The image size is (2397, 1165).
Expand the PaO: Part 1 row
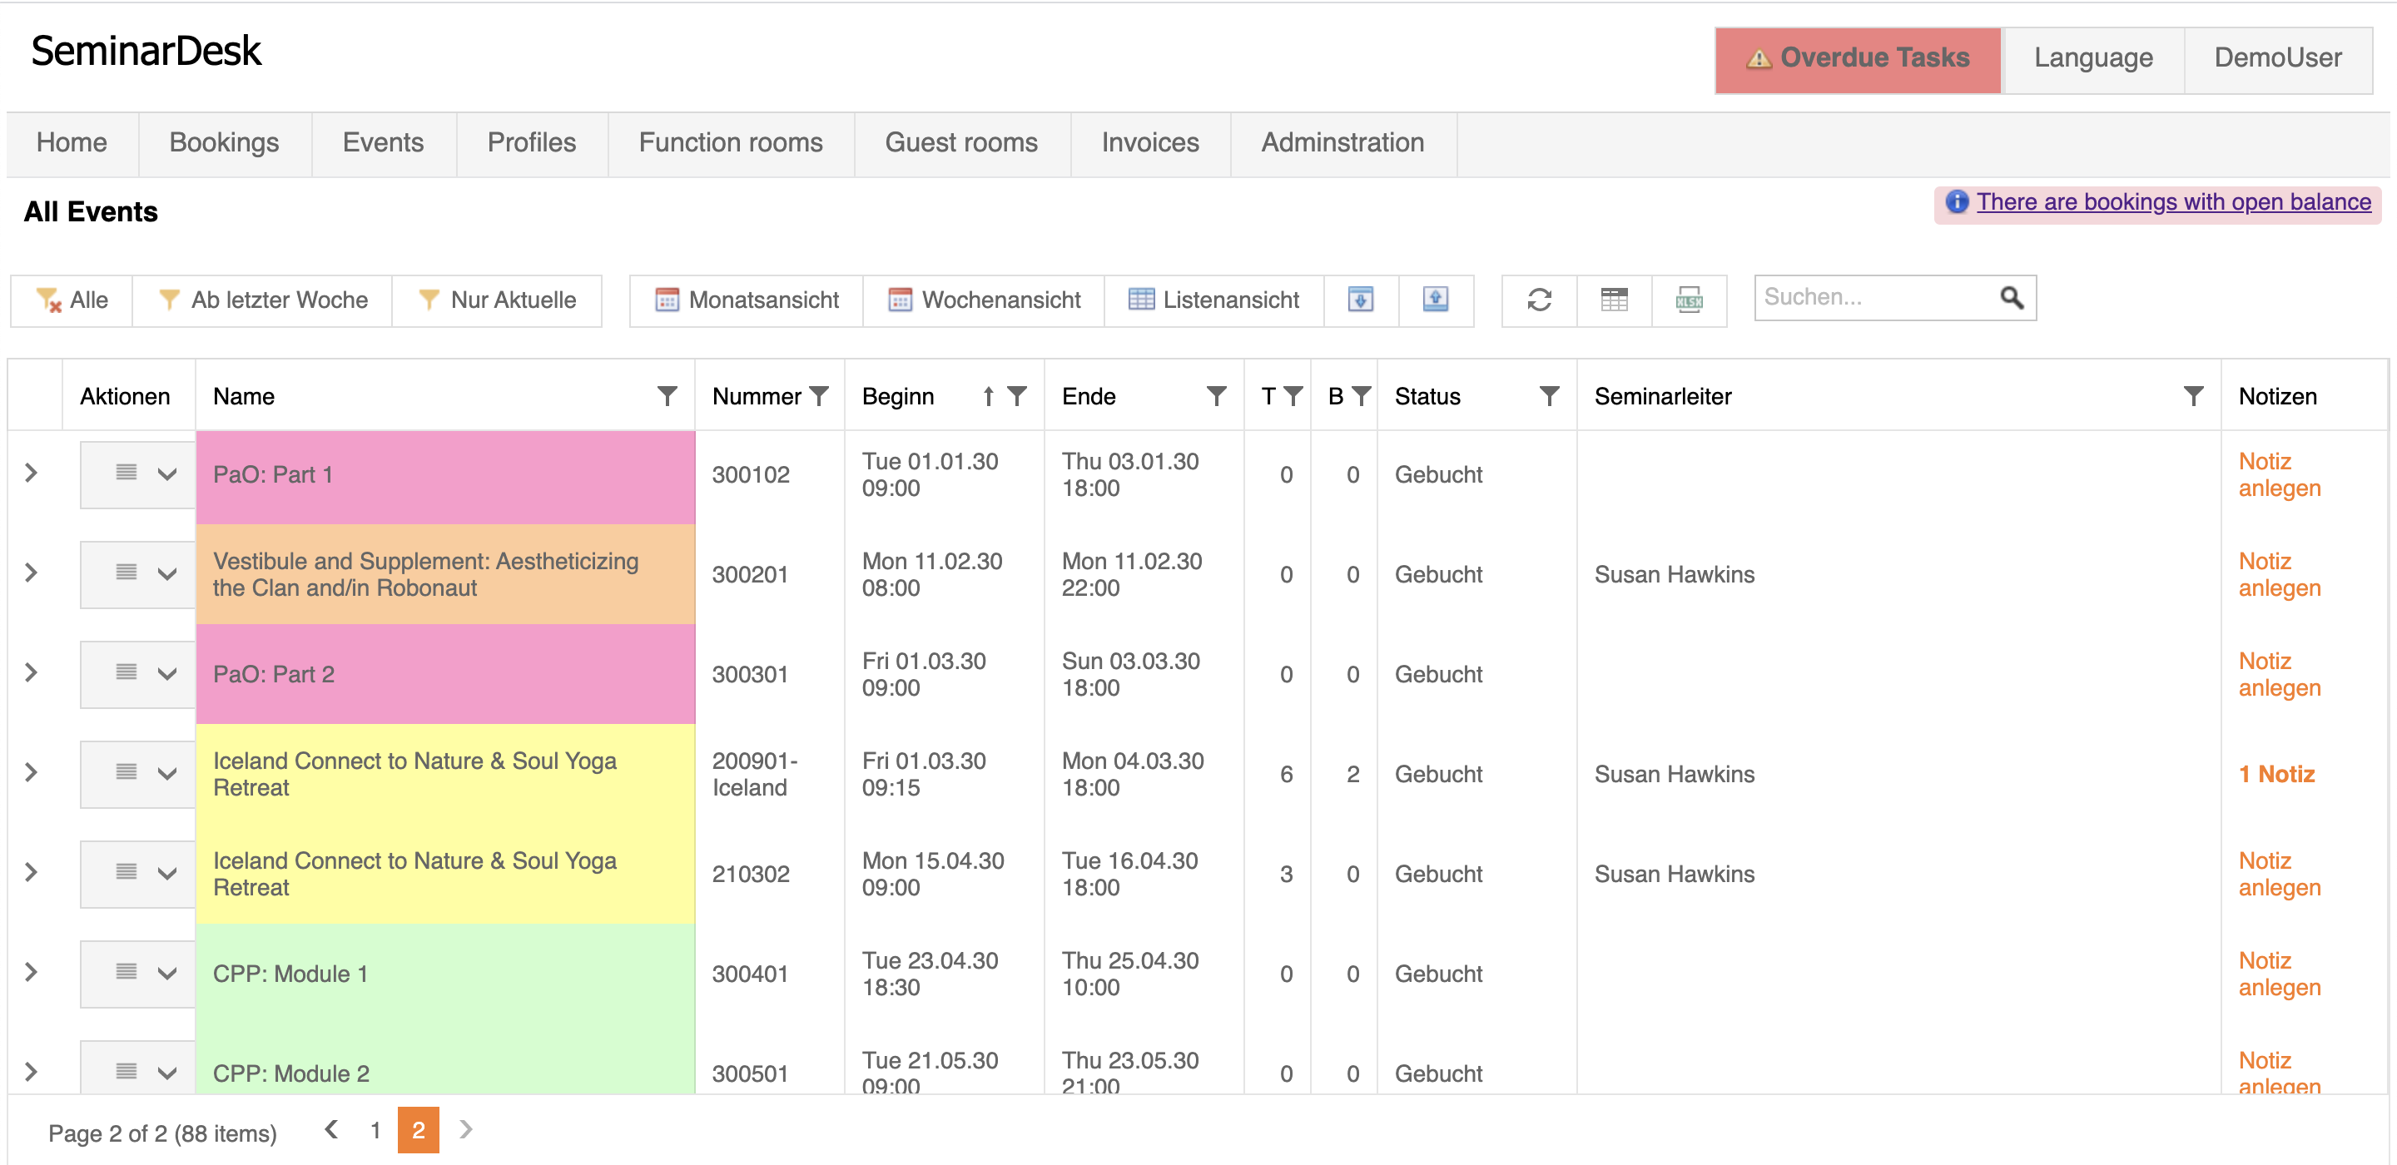coord(31,473)
